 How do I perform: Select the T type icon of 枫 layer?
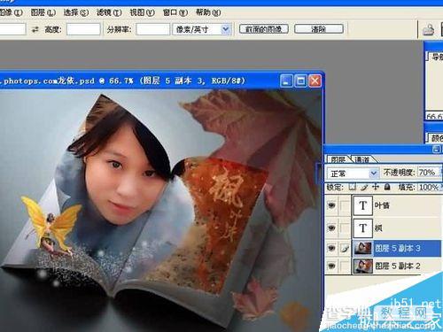click(363, 228)
